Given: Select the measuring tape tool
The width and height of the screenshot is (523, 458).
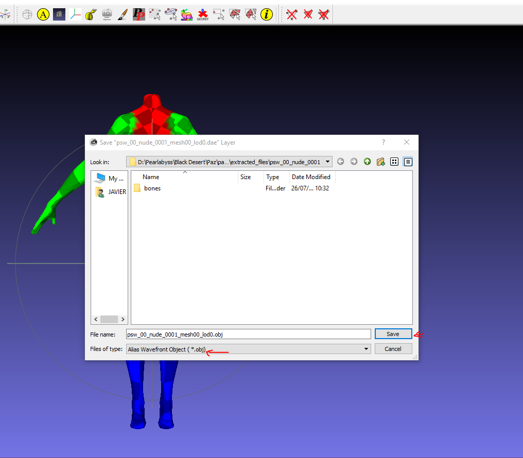Looking at the screenshot, I should pos(91,14).
